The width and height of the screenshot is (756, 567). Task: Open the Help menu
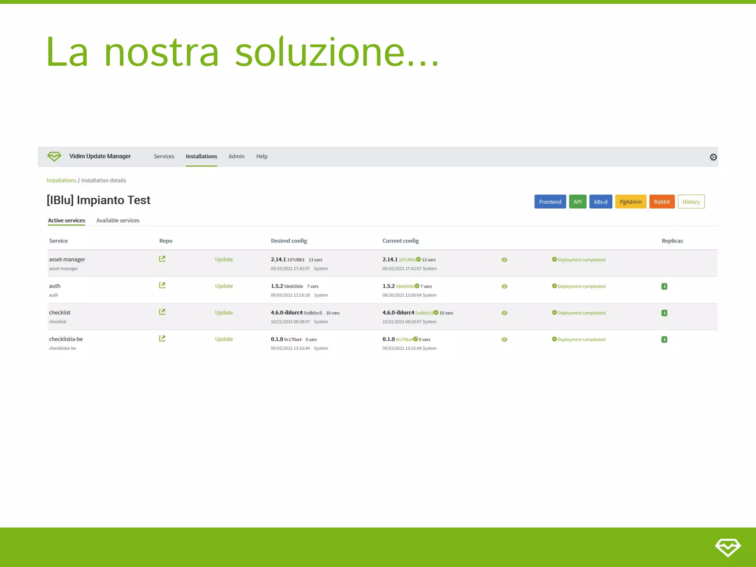(262, 157)
